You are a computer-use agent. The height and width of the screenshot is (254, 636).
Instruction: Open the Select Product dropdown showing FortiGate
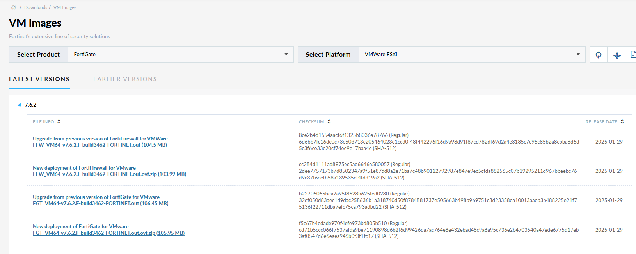coord(180,55)
